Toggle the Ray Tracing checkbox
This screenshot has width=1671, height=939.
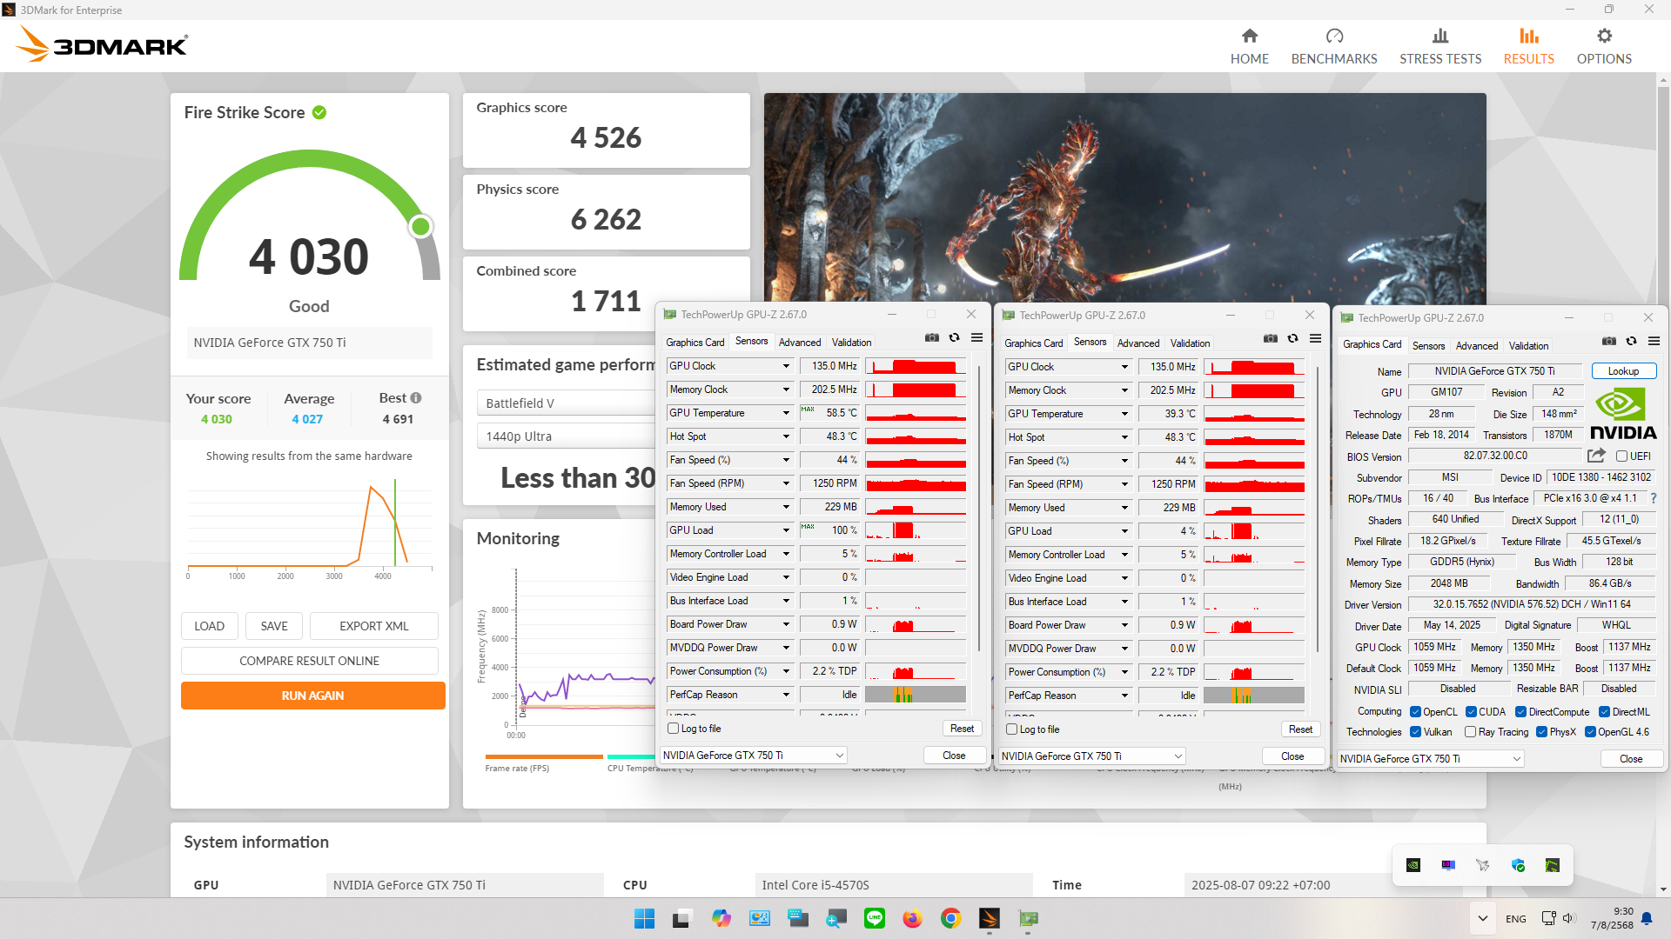pos(1470,732)
